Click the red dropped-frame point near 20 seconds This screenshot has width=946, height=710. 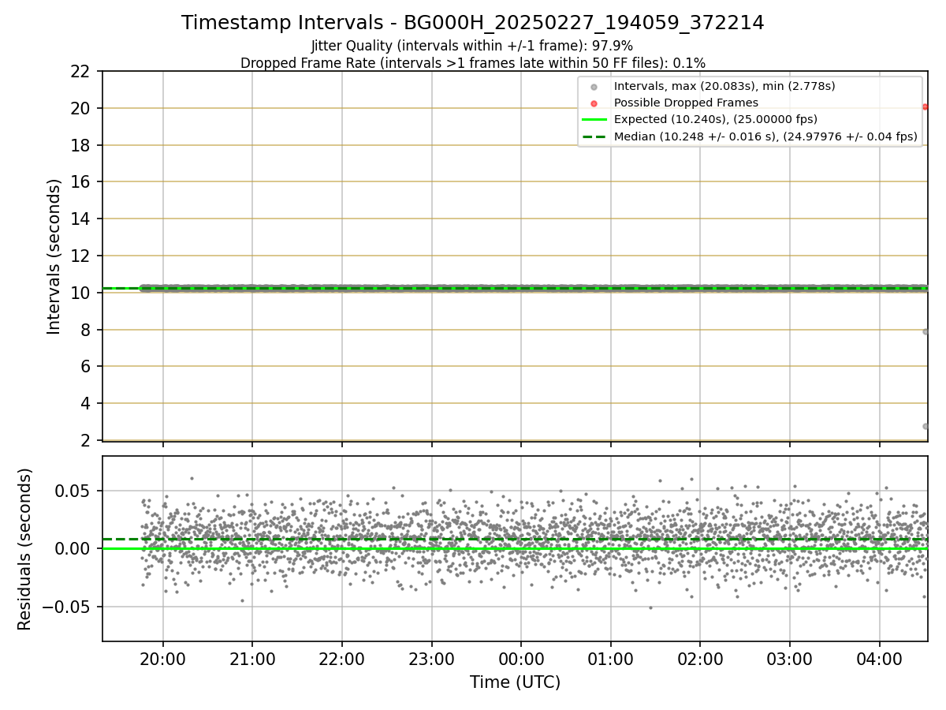coord(926,107)
